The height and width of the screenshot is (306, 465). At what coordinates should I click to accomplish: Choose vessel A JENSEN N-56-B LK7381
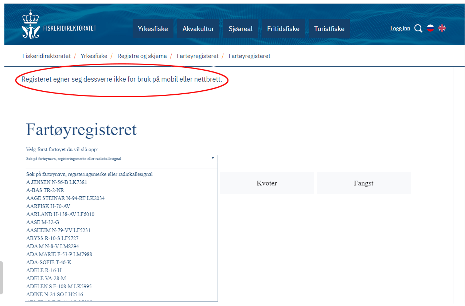coord(56,182)
